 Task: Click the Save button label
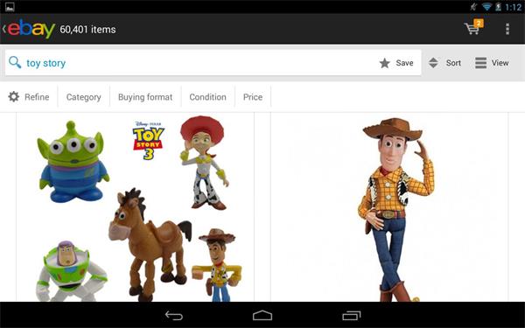(404, 63)
